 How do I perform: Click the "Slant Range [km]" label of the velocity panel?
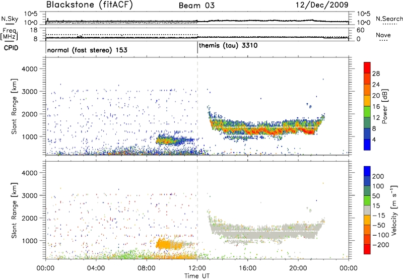click(14, 211)
